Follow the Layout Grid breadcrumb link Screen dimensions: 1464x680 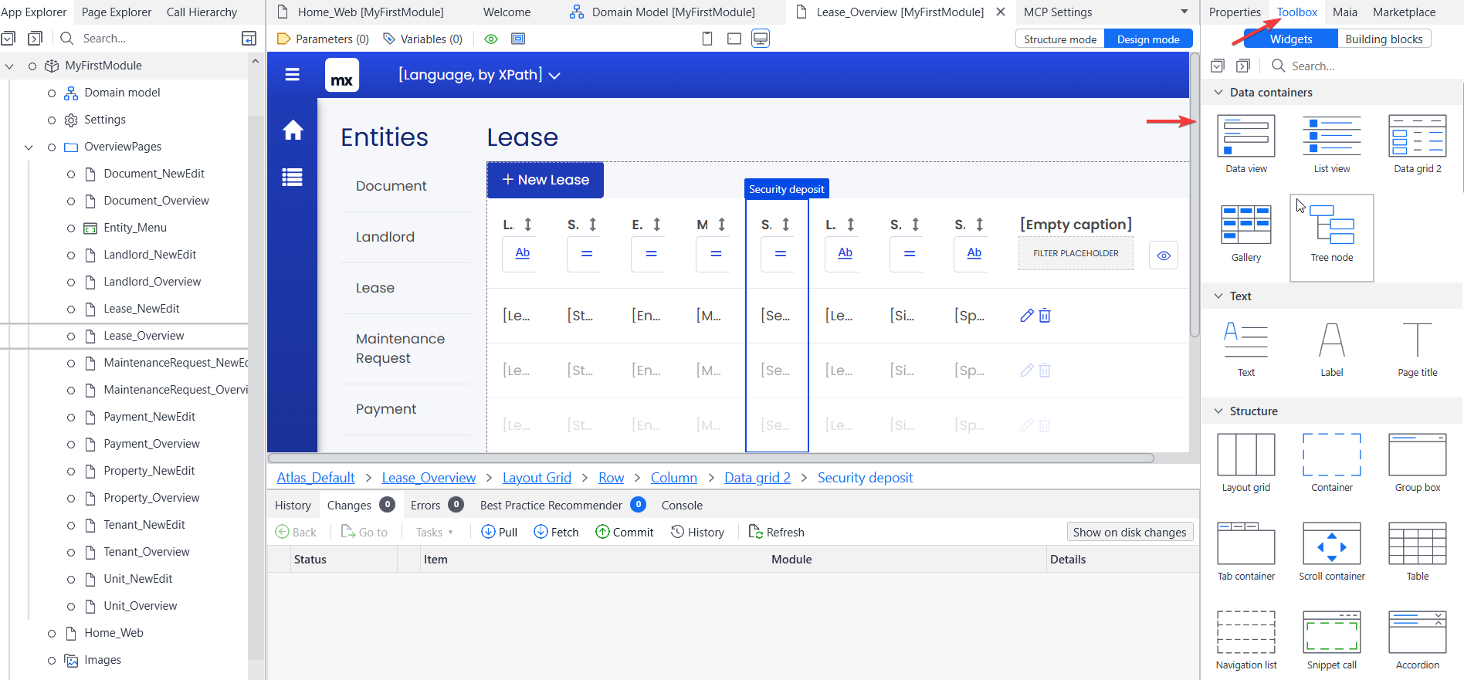pyautogui.click(x=537, y=478)
